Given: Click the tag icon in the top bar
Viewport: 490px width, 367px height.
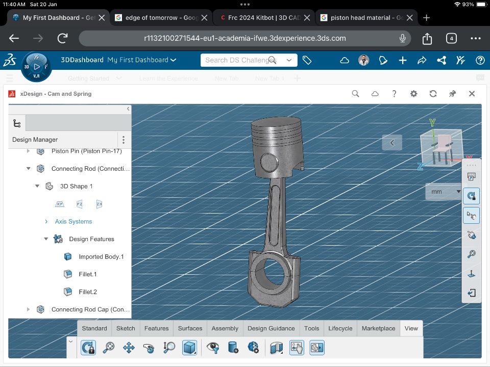Looking at the screenshot, I should coord(307,60).
